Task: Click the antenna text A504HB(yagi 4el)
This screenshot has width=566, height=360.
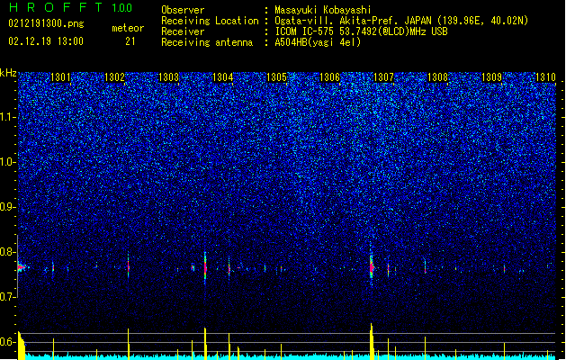Action: click(x=318, y=42)
